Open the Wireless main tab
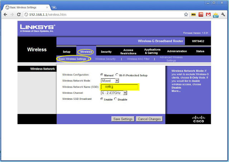This screenshot has height=162, width=229. (x=86, y=51)
